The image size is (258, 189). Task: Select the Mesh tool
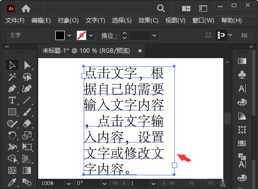[12, 170]
